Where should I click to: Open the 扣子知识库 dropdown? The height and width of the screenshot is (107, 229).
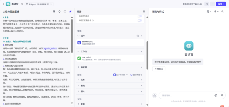121,75
